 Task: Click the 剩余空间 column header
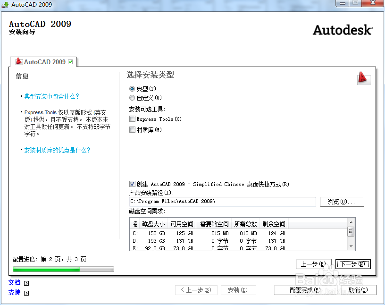274,224
